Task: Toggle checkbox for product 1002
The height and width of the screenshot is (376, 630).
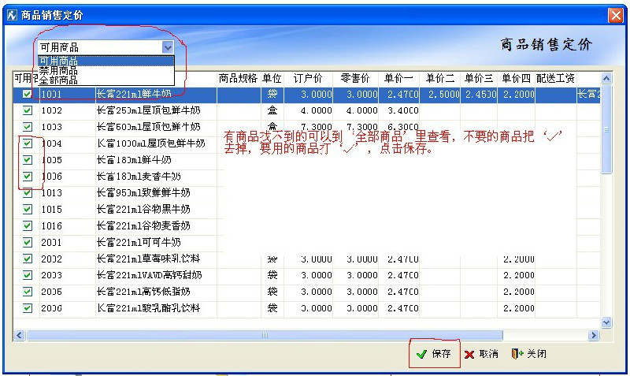Action: (27, 110)
